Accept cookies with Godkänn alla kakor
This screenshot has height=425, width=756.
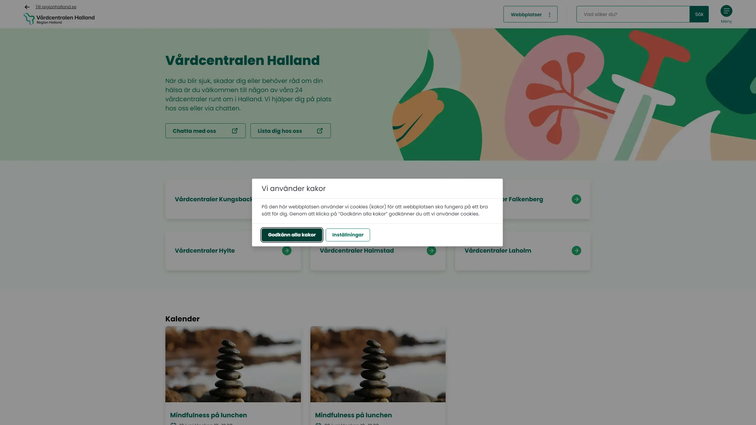click(292, 235)
